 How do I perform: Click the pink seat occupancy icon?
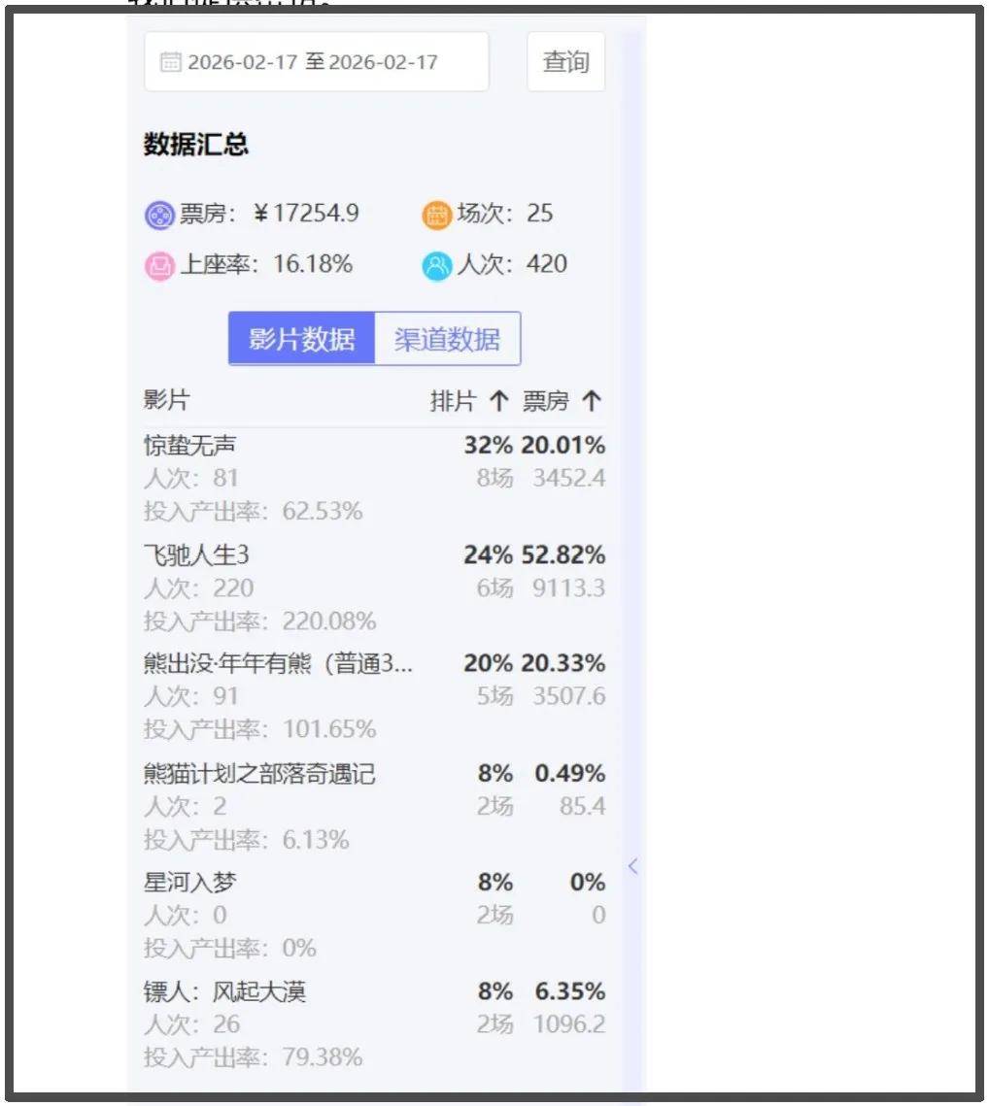point(159,265)
